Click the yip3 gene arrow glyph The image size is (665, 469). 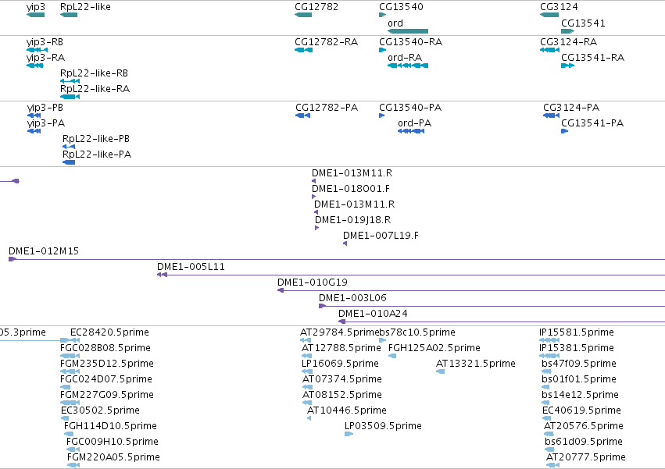(35, 15)
